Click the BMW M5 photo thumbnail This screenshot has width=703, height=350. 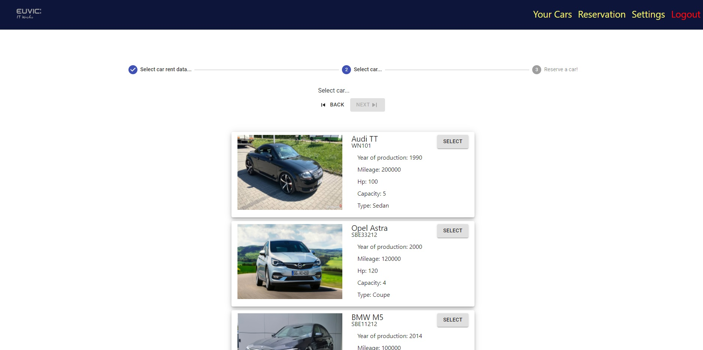tap(290, 334)
